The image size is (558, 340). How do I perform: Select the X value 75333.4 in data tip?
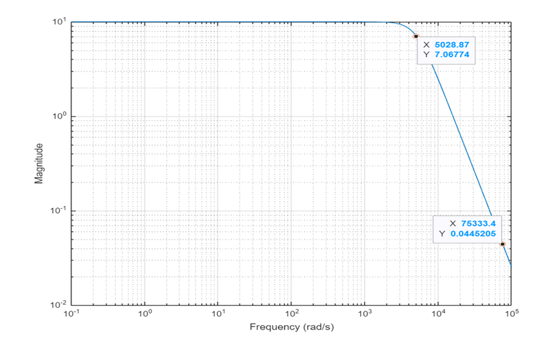[478, 223]
